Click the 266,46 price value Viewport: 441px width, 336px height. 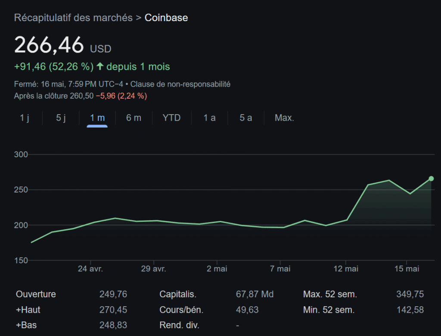pyautogui.click(x=49, y=45)
